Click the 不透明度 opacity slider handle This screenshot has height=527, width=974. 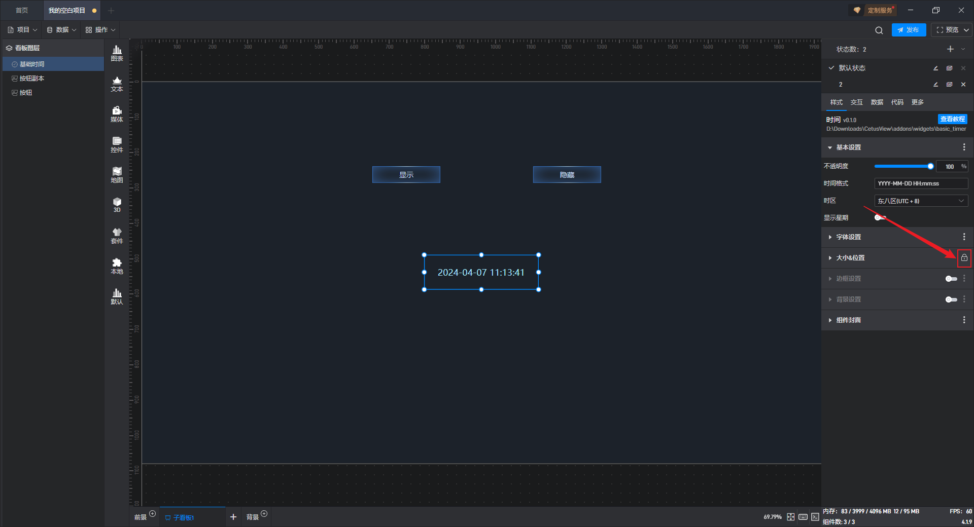click(x=930, y=166)
